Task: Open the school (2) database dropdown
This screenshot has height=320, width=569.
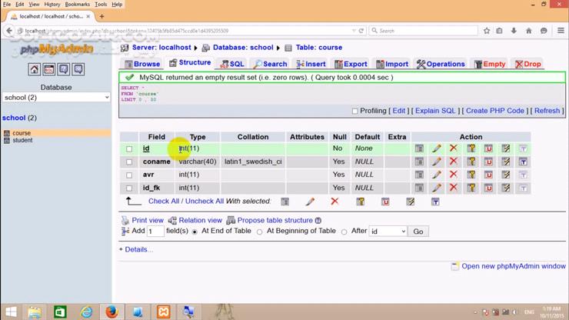Action: pos(56,98)
